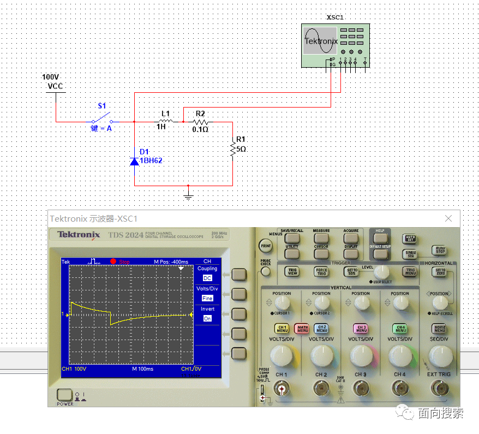Click the round PRINT button

266,246
